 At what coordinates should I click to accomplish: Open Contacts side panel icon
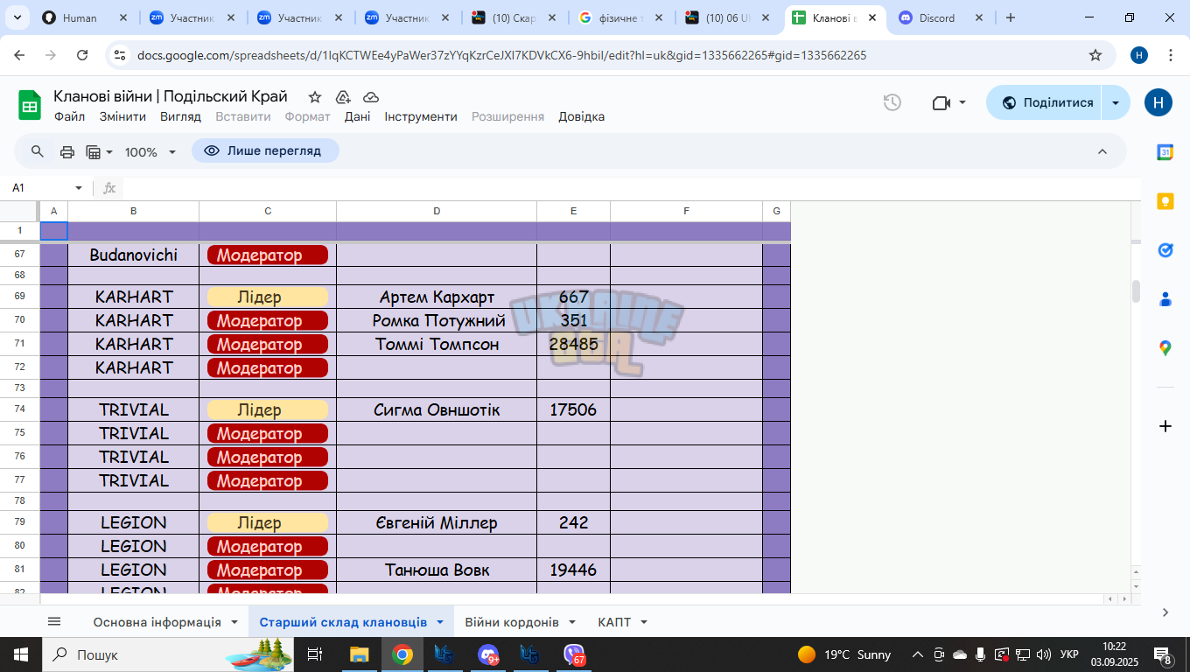pos(1165,299)
